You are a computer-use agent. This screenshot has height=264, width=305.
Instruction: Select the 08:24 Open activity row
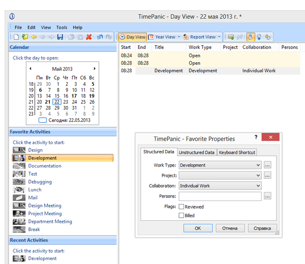[x=209, y=55]
